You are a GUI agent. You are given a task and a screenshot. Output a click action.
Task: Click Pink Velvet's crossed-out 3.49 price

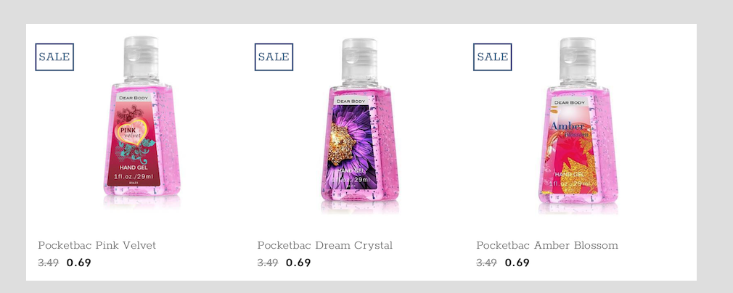click(x=49, y=263)
